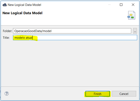Close the New Logical Data Model dialog
The height and width of the screenshot is (101, 140).
coord(133,5)
